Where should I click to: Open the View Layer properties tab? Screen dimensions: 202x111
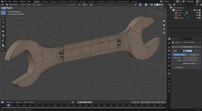(169, 54)
